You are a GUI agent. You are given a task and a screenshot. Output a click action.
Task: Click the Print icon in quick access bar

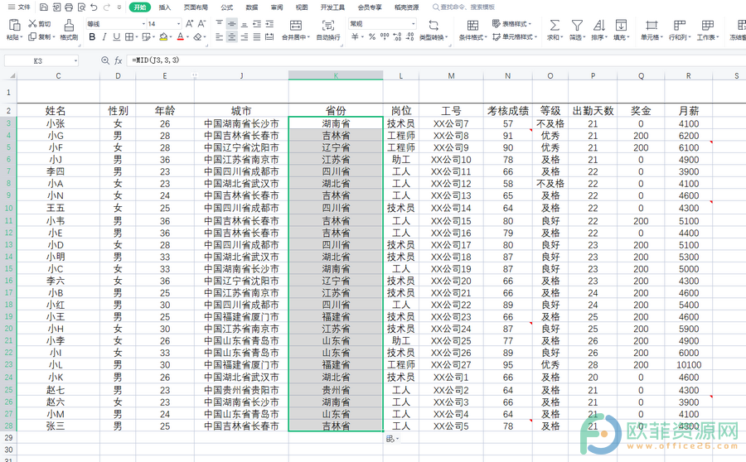pyautogui.click(x=69, y=7)
